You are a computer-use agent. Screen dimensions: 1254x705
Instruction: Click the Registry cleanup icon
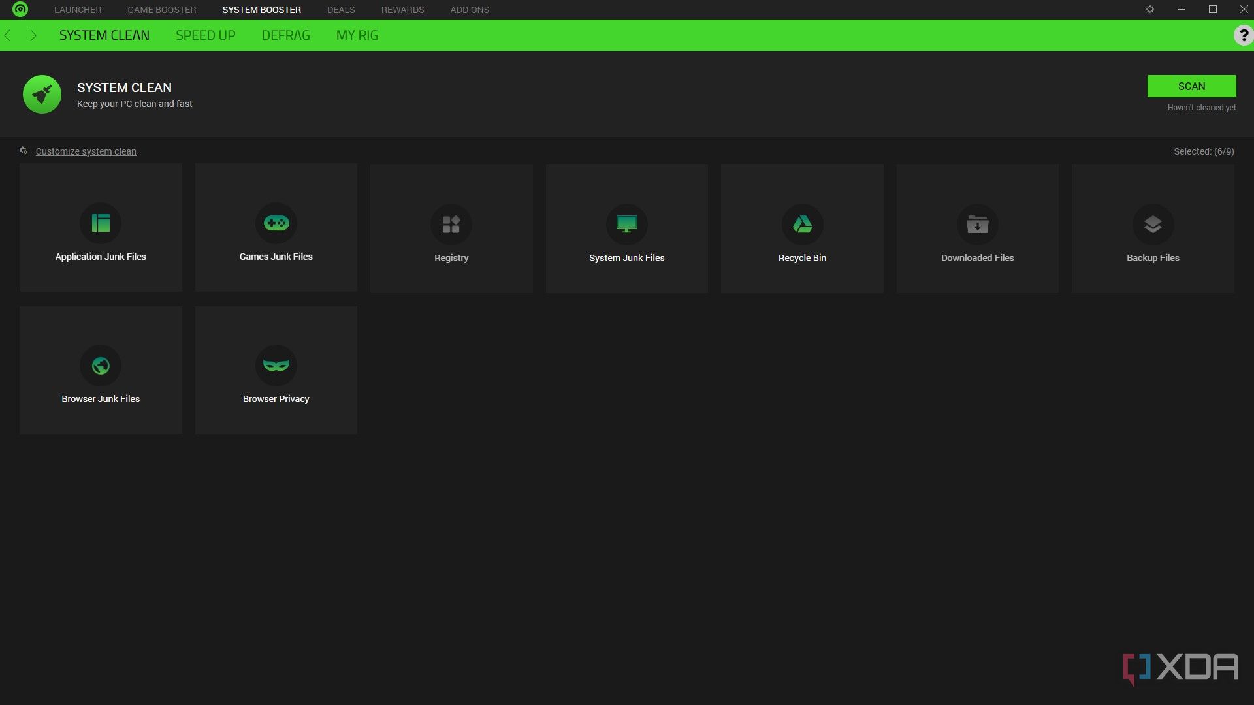[x=451, y=224]
